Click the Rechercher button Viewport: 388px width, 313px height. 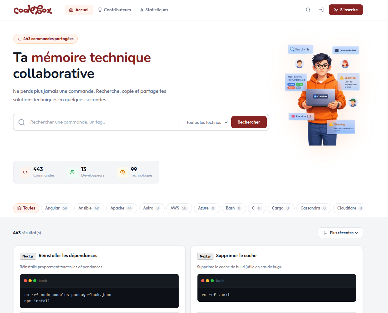(249, 122)
